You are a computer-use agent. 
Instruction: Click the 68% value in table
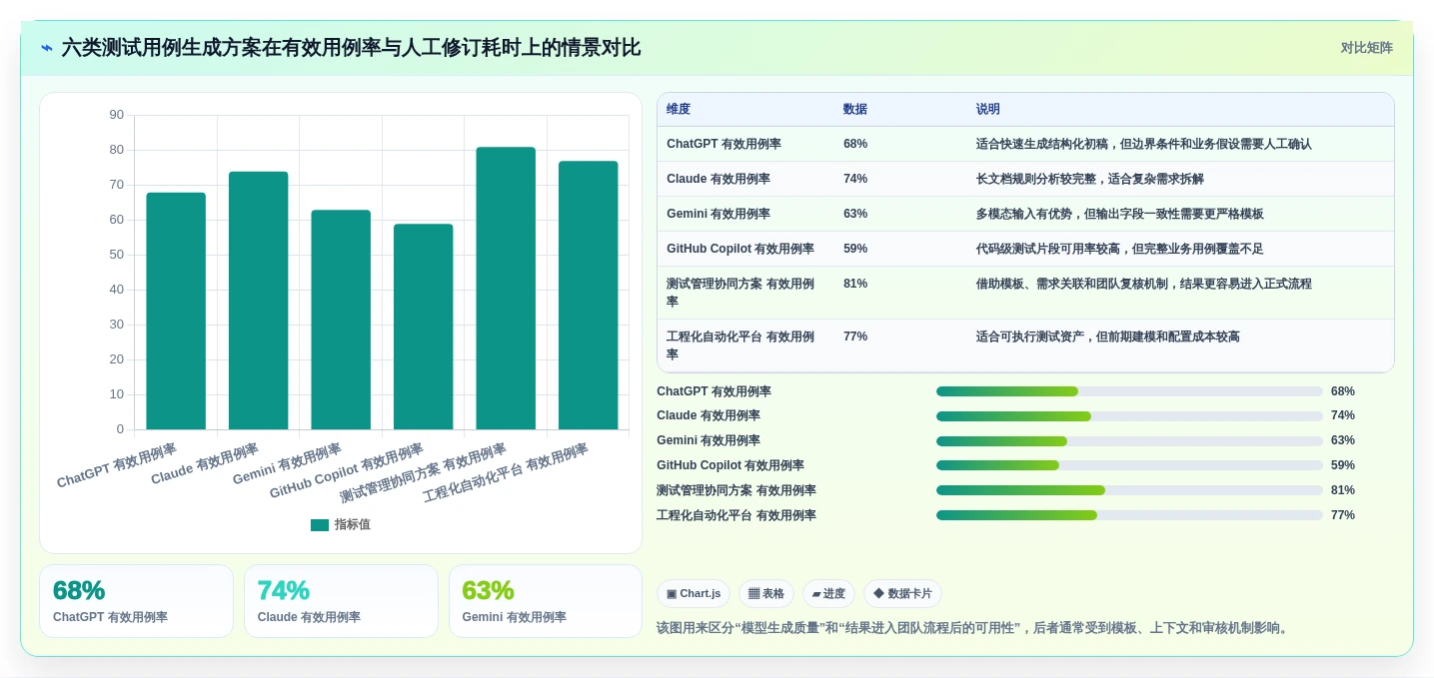(x=855, y=144)
